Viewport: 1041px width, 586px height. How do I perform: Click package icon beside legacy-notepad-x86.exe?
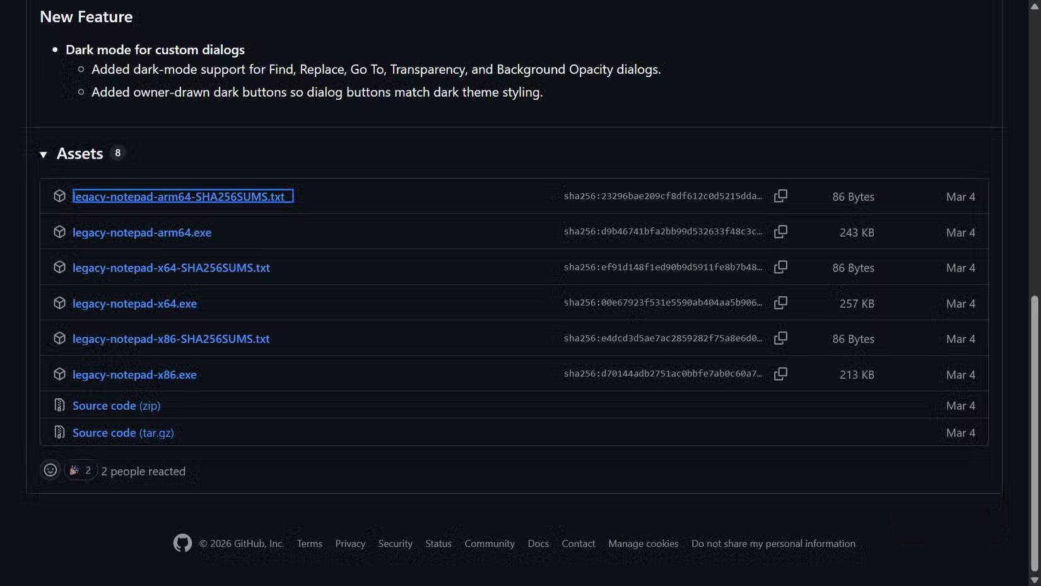click(x=59, y=374)
